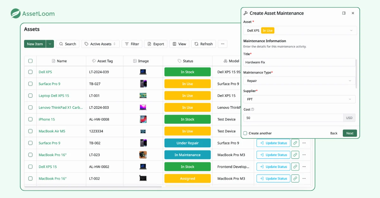Click the Title field containing Hardware Fix
Viewport: 380px width, 198px height.
pyautogui.click(x=299, y=62)
